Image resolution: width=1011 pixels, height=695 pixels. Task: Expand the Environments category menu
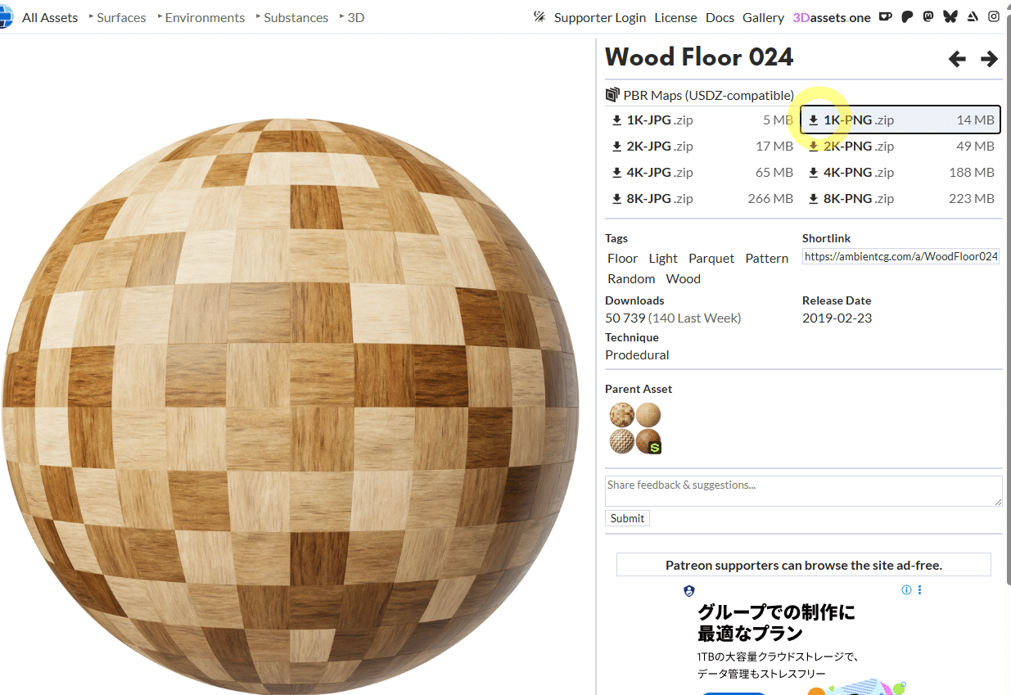201,17
